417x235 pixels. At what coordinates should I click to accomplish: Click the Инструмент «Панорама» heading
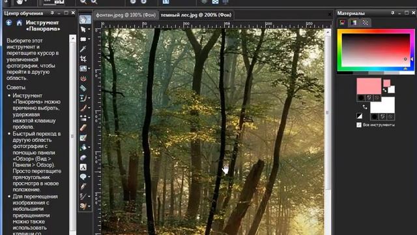pos(43,25)
